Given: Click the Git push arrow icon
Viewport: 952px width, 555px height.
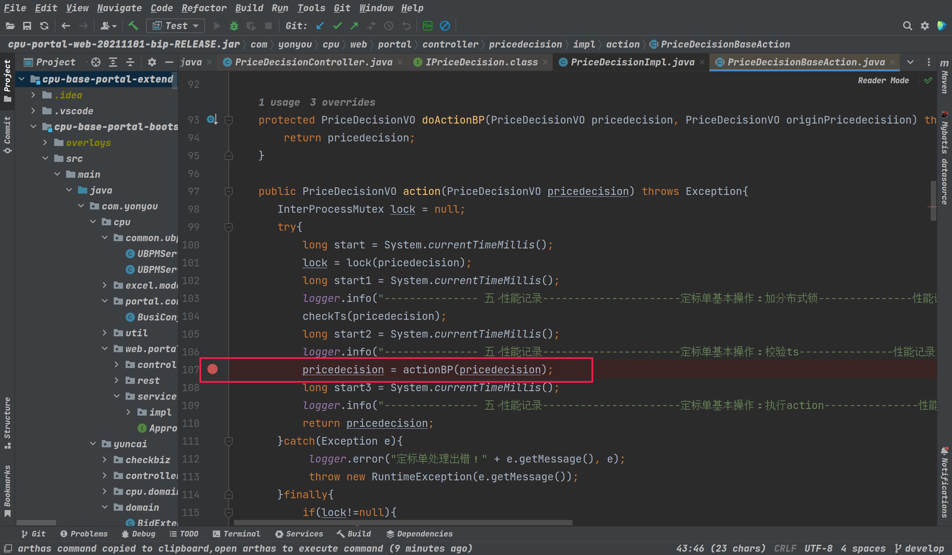Looking at the screenshot, I should (354, 26).
